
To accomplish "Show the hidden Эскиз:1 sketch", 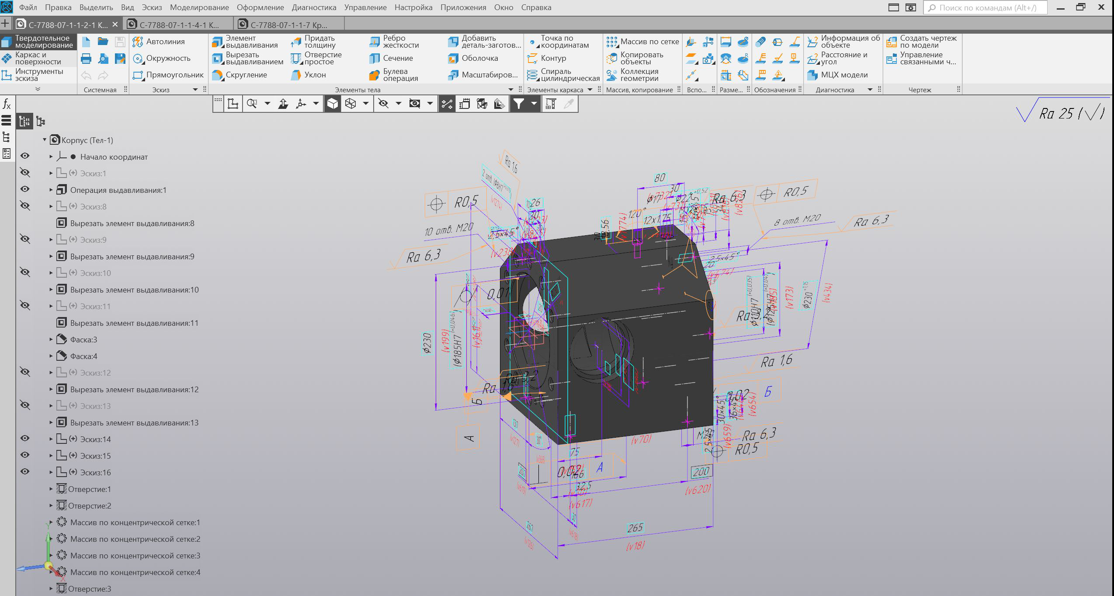I will (25, 173).
